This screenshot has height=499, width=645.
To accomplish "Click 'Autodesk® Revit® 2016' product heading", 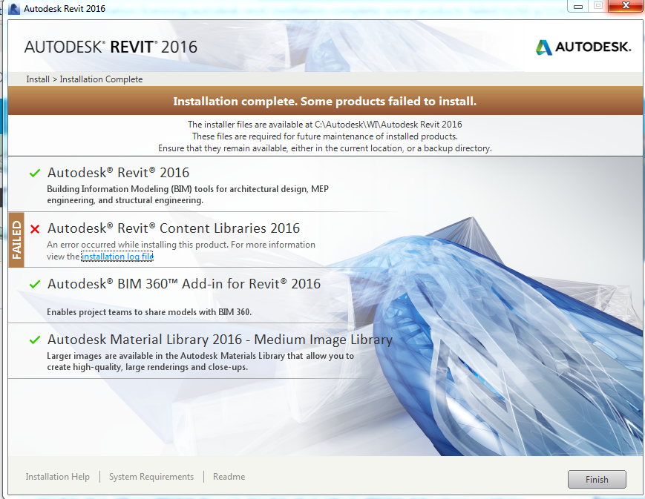I will [x=119, y=173].
